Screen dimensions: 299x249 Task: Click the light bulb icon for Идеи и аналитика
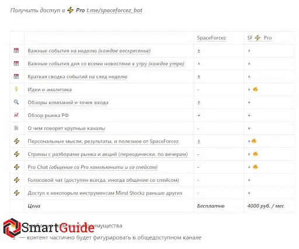click(x=16, y=89)
